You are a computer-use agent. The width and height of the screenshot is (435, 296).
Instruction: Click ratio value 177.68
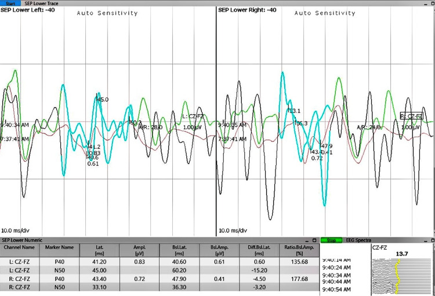tap(299, 279)
